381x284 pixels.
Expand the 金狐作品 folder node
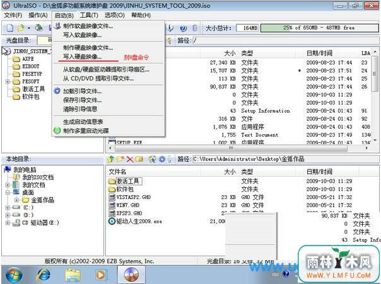16,200
